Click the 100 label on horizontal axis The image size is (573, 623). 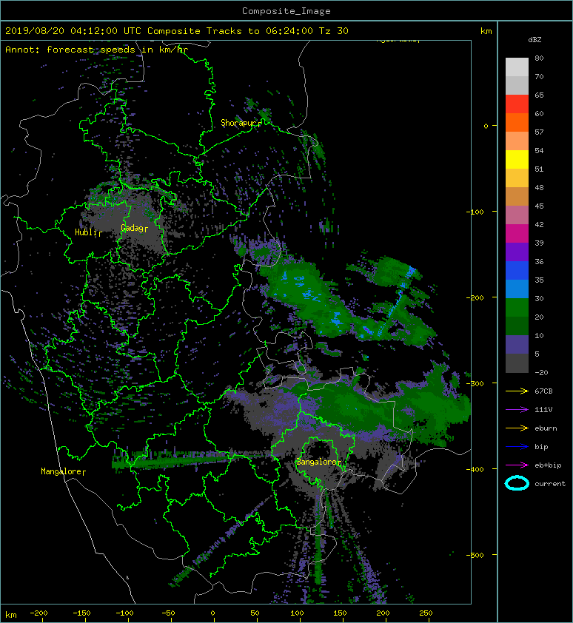click(x=297, y=613)
